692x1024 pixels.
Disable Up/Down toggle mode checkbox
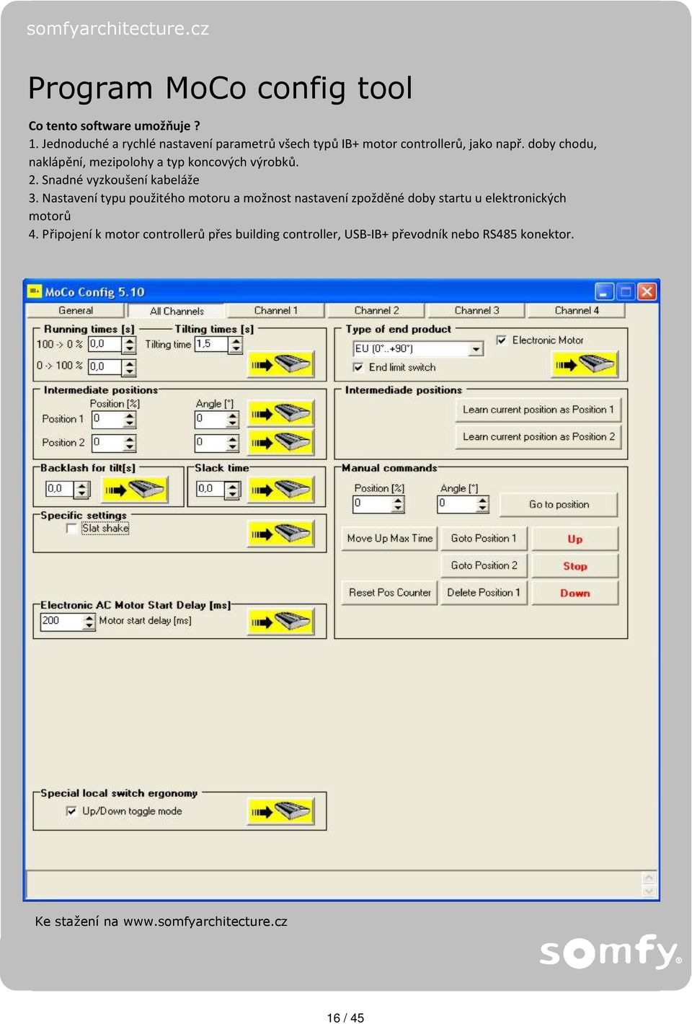click(71, 811)
